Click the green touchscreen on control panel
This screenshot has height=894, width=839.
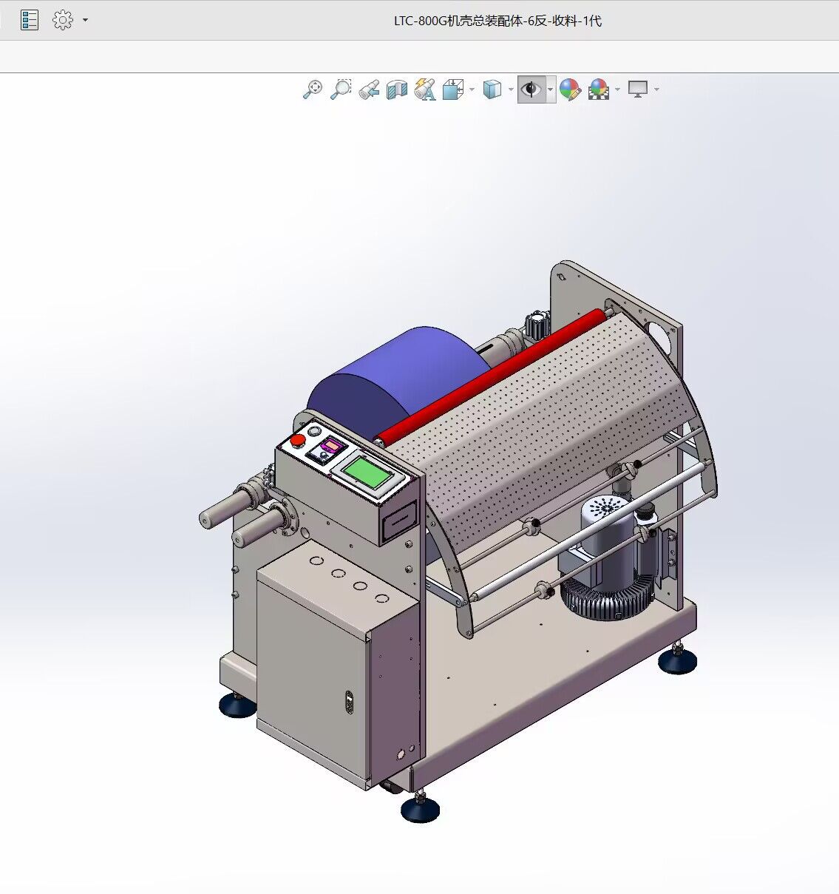coord(367,471)
